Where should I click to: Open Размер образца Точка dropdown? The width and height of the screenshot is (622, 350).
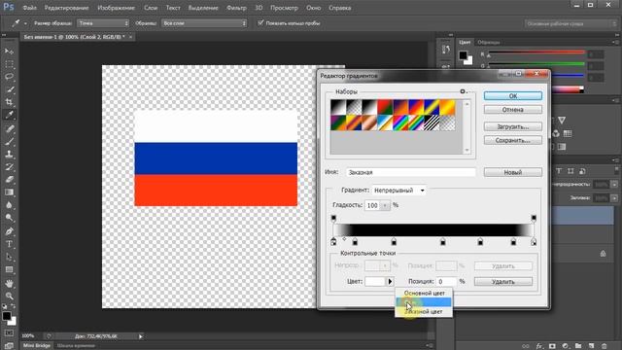point(103,23)
